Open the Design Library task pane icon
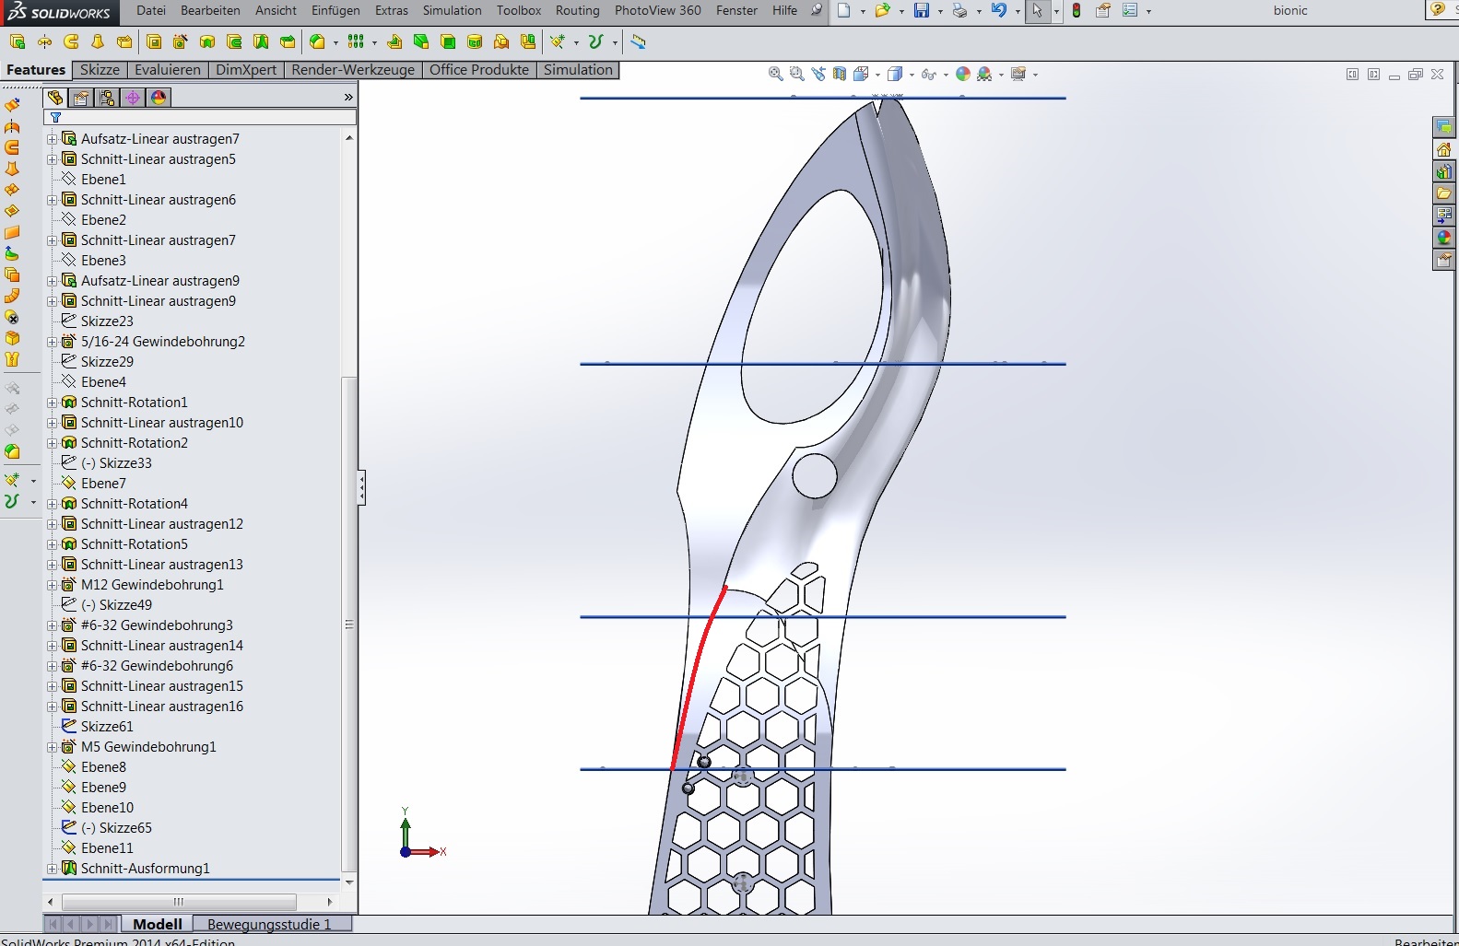Screen dimensions: 1459x946 (x=1444, y=171)
